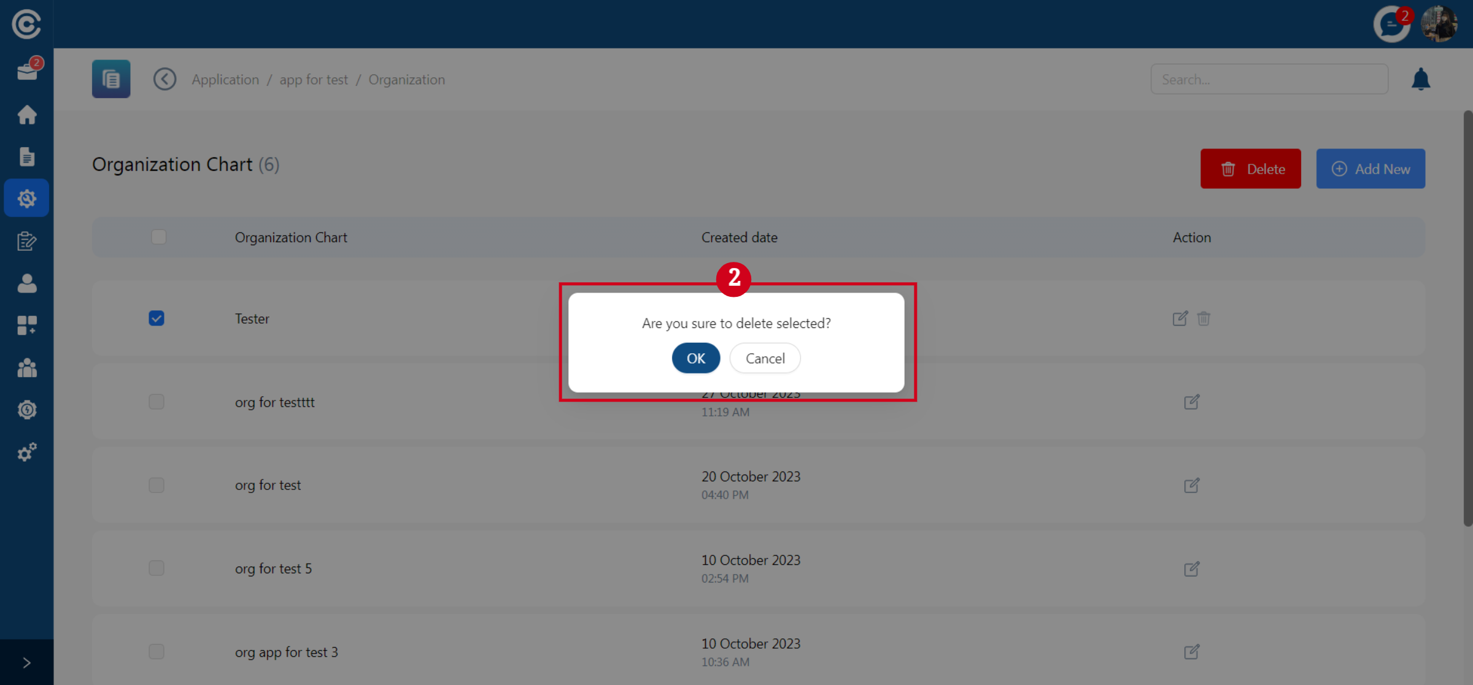1473x685 pixels.
Task: Select the user profile sidebar icon
Action: [26, 283]
